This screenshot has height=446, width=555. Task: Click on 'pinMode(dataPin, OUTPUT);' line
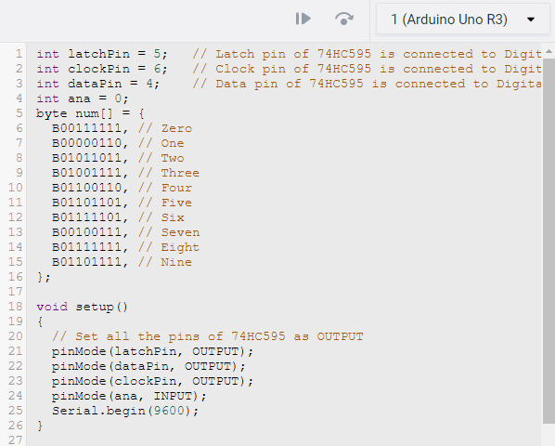coord(148,366)
